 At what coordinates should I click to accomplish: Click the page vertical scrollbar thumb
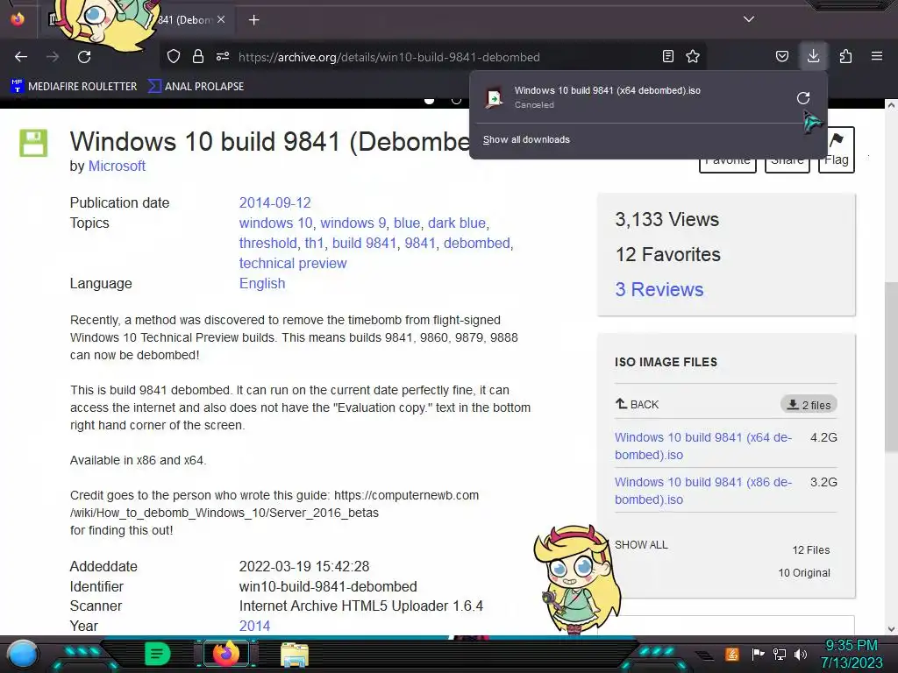[891, 366]
